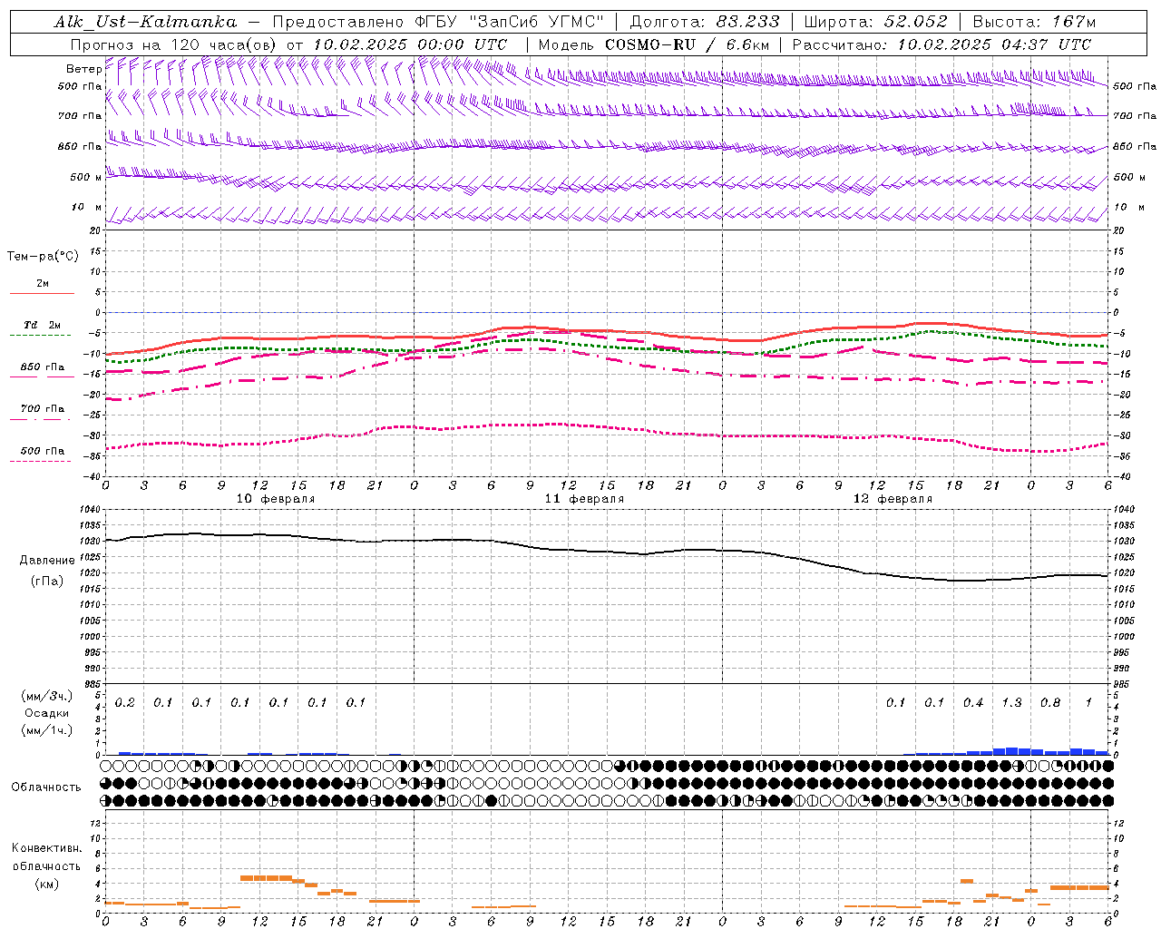
Task: Select the Td 2м dew point legend entry
Action: pos(42,325)
